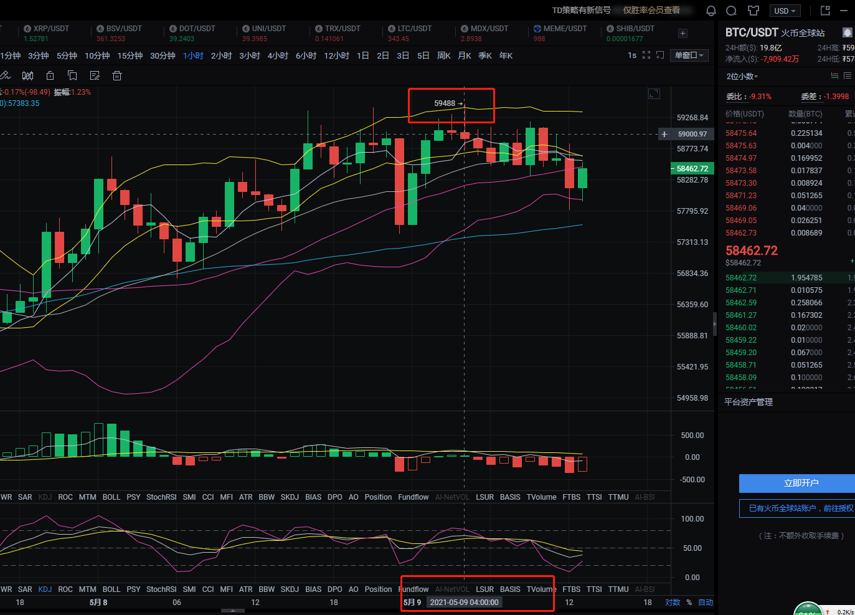Image resolution: width=855 pixels, height=615 pixels.
Task: Open the 2位小数 decimal precision dropdown
Action: click(742, 76)
